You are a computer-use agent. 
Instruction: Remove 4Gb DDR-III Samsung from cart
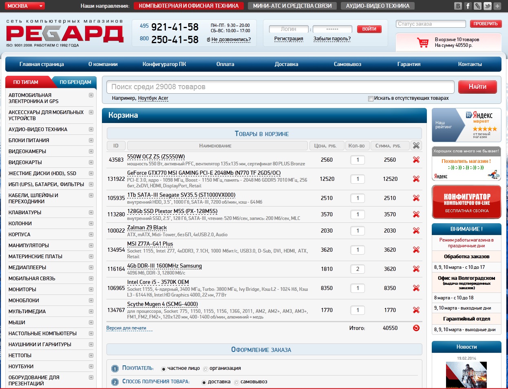pyautogui.click(x=416, y=269)
